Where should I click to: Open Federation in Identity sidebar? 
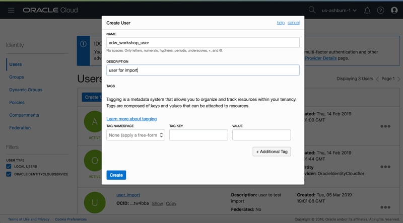20,128
